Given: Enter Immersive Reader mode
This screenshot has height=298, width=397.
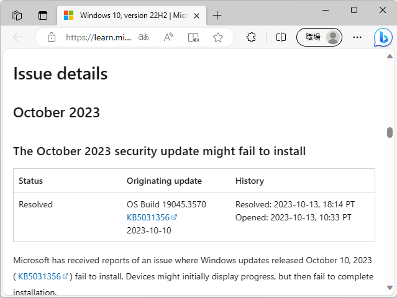Looking at the screenshot, I should coord(193,37).
